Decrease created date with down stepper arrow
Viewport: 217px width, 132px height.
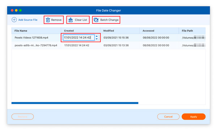pyautogui.click(x=97, y=39)
